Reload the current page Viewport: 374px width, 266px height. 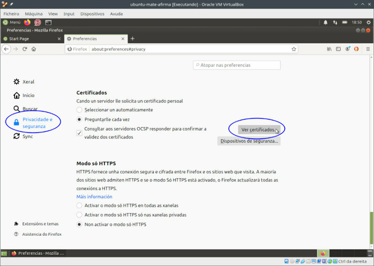25,49
